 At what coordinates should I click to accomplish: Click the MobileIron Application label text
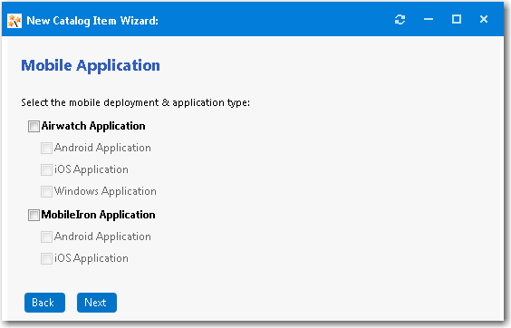point(98,215)
